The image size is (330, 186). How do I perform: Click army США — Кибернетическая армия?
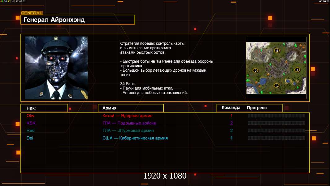tap(135, 138)
